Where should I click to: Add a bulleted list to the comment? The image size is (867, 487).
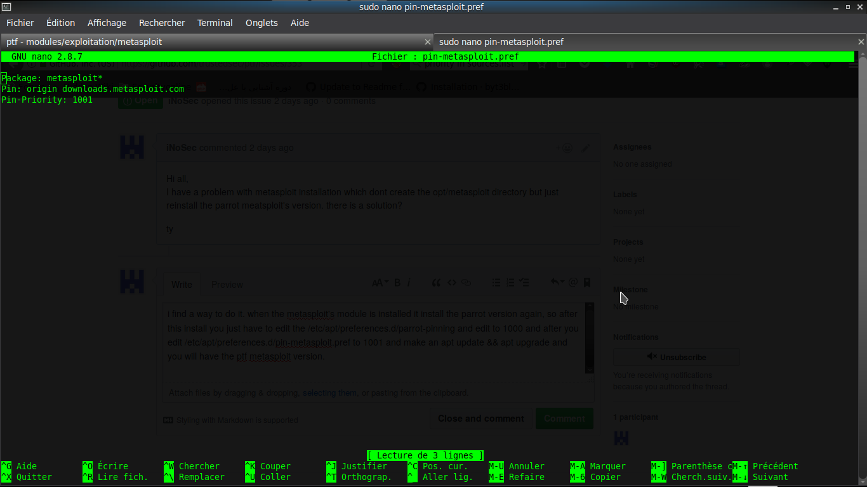(496, 283)
